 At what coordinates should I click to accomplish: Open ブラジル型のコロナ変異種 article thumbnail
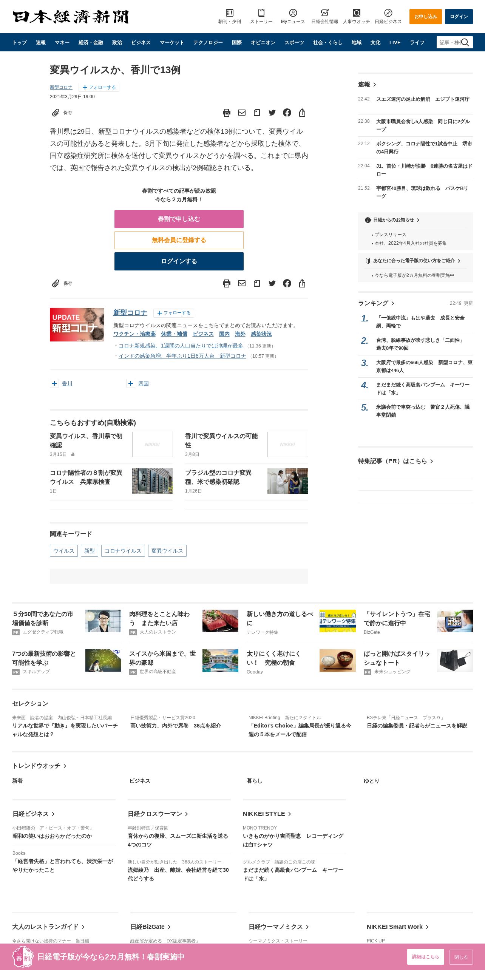(x=288, y=481)
